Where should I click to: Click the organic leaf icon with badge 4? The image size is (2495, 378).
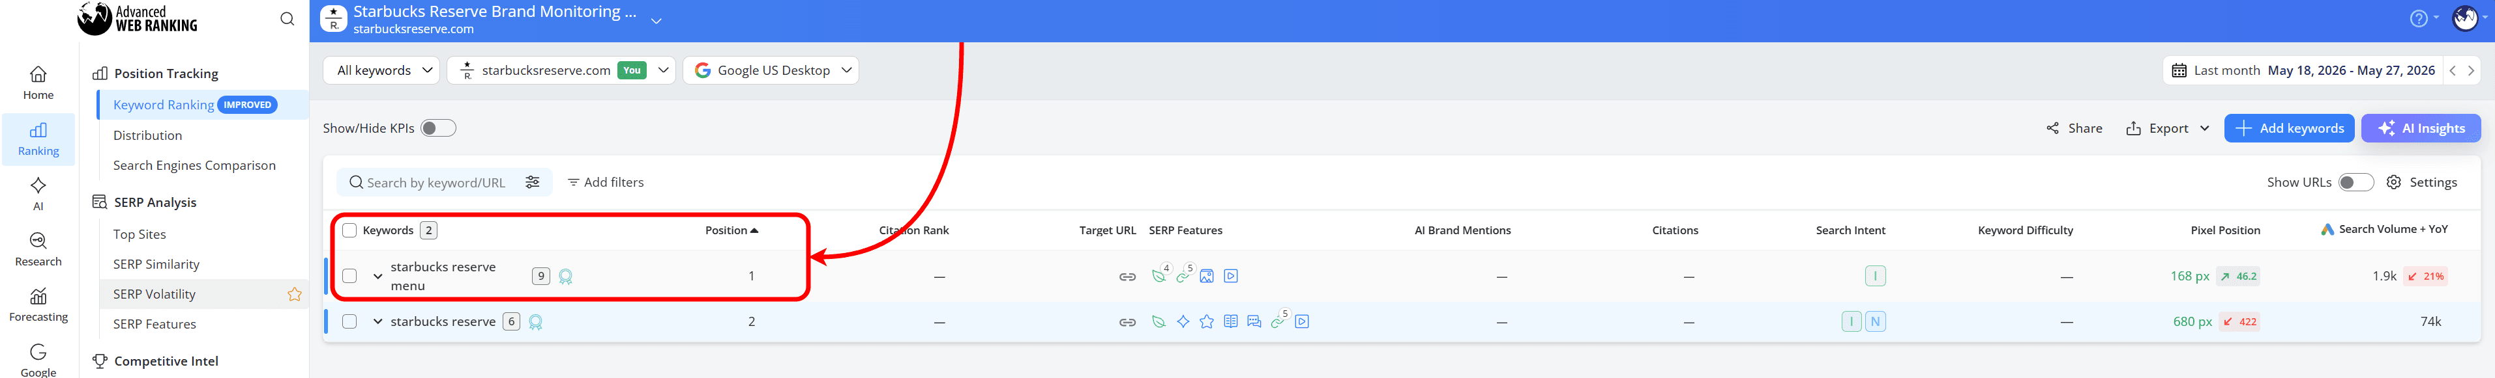(x=1159, y=275)
